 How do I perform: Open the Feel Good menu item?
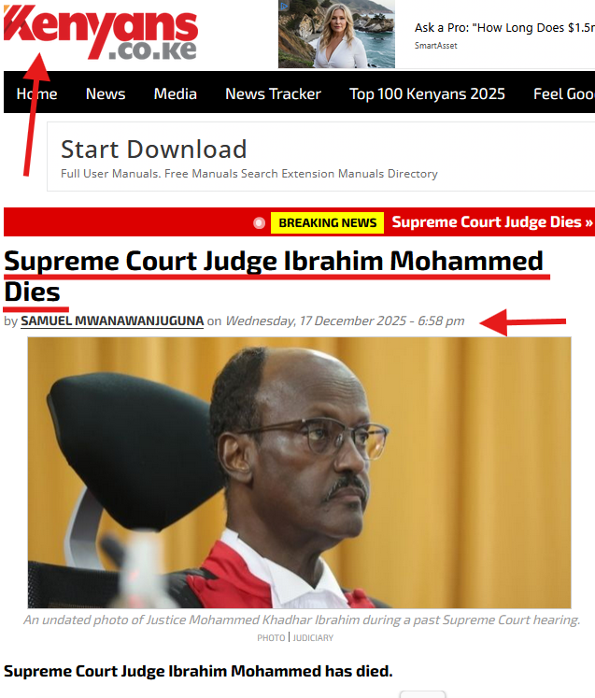click(564, 94)
